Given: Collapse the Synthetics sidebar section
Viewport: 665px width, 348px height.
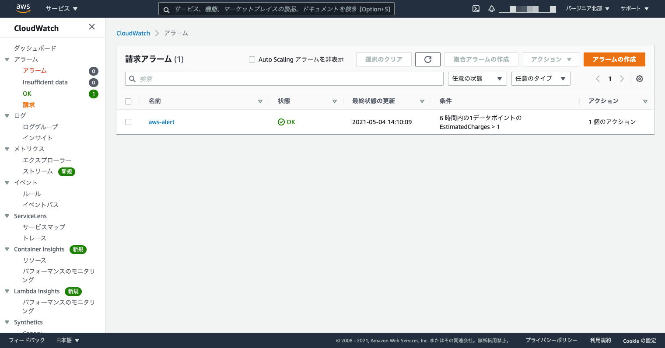Looking at the screenshot, I should coord(7,322).
